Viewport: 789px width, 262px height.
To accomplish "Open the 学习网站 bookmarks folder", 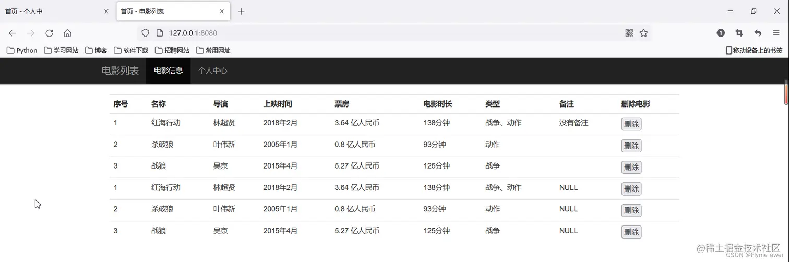I will [x=61, y=50].
